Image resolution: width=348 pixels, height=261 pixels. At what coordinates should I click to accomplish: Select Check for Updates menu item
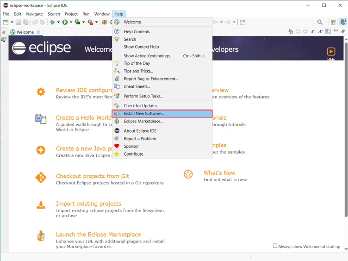(x=162, y=106)
